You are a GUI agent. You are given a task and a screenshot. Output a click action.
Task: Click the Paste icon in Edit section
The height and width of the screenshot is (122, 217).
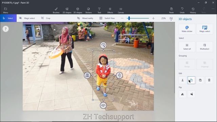point(200,80)
